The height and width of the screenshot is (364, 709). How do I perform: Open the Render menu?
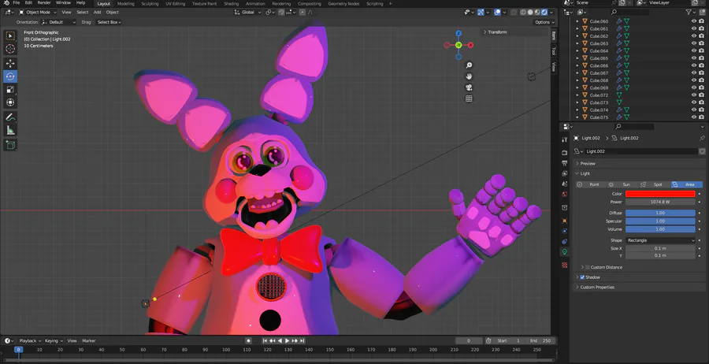(44, 3)
